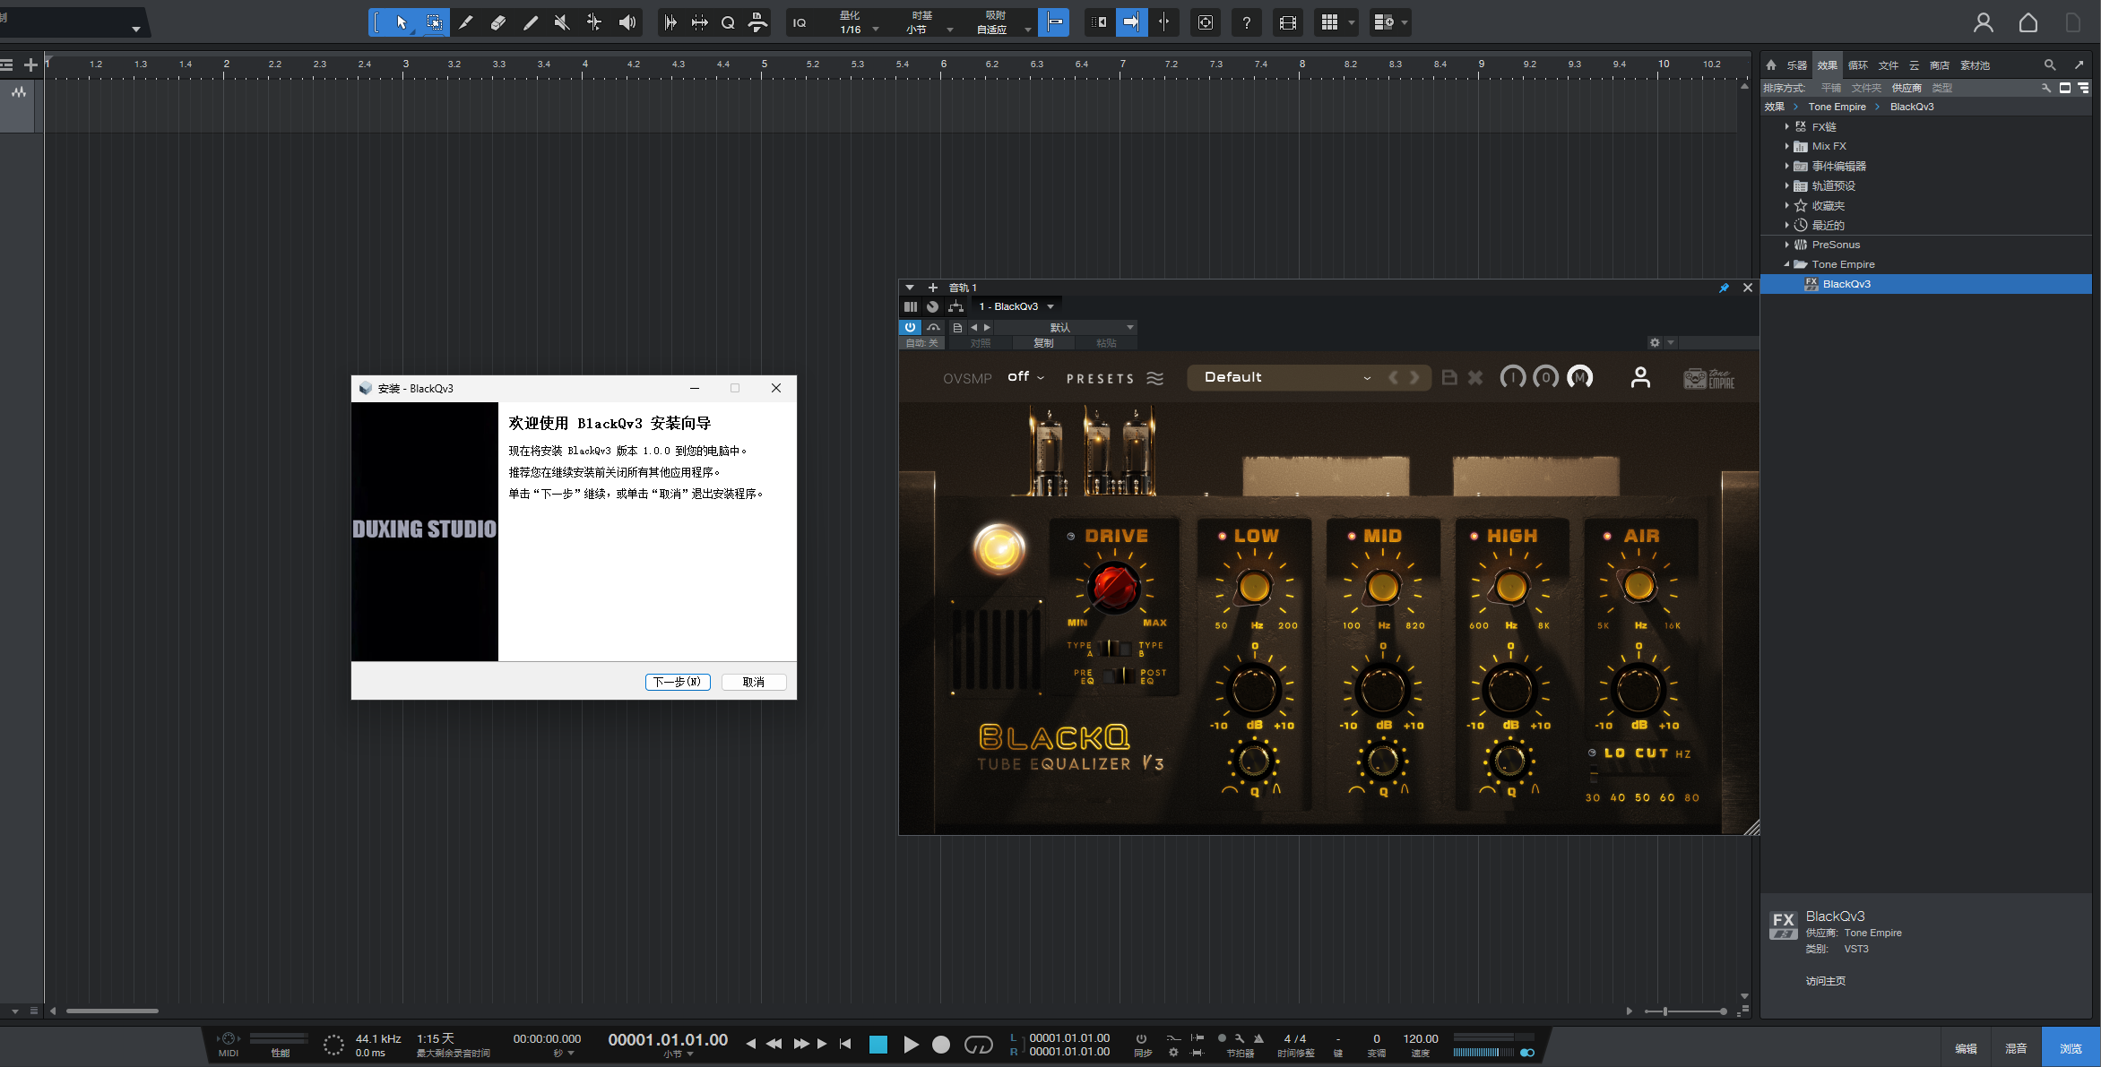This screenshot has width=2101, height=1067.
Task: Click the plugin routing icon beside 1 - BlackQv3
Action: click(x=956, y=306)
